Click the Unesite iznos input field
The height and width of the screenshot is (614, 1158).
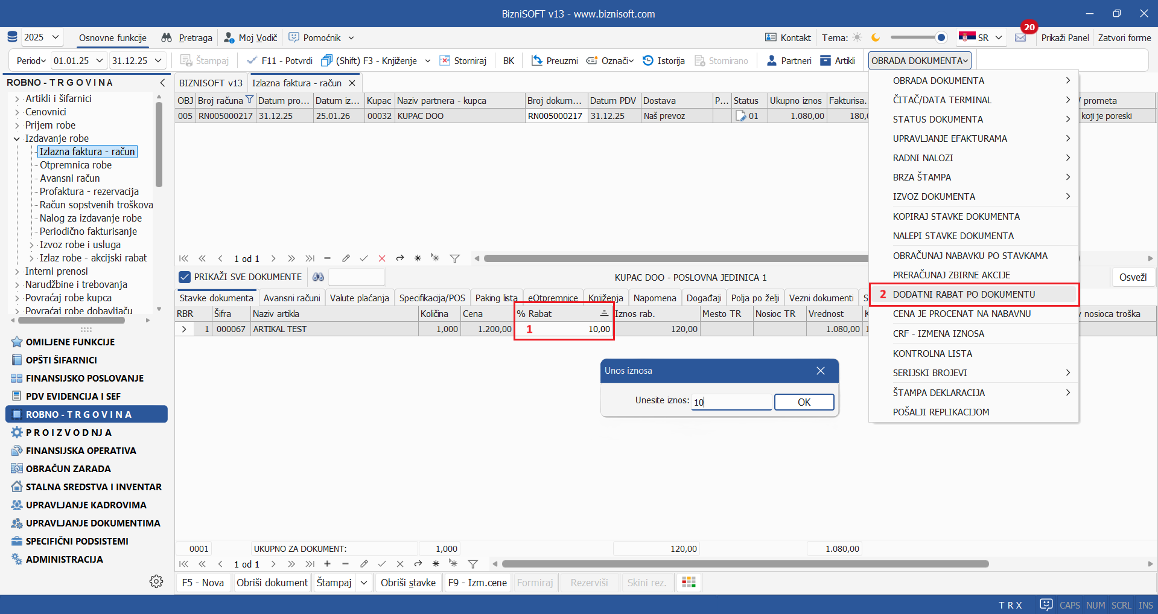pyautogui.click(x=731, y=402)
